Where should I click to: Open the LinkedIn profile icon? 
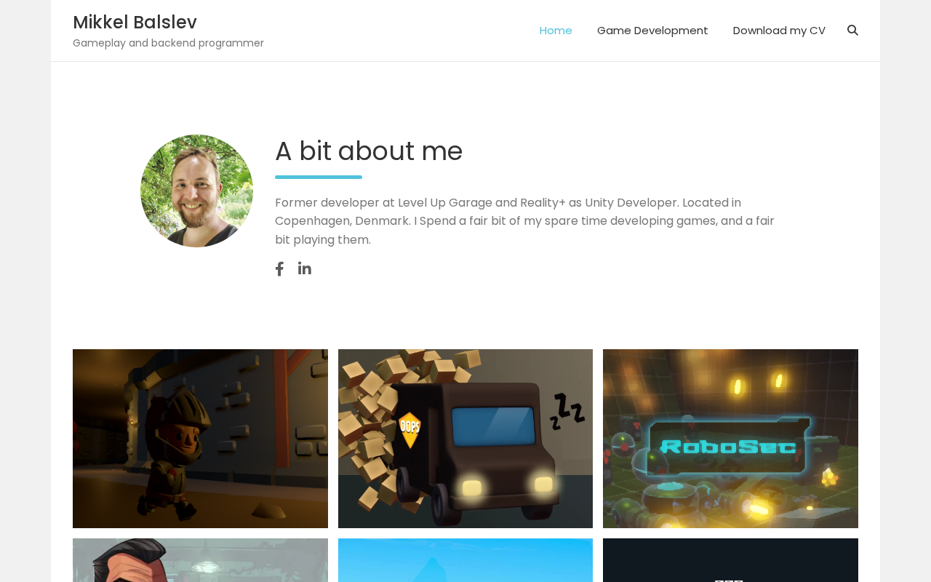(x=305, y=268)
